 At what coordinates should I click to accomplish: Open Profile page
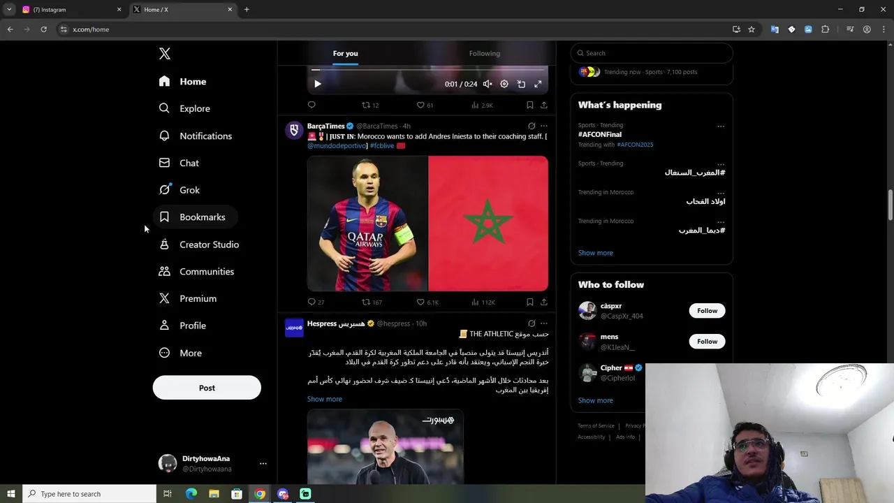tap(182, 326)
